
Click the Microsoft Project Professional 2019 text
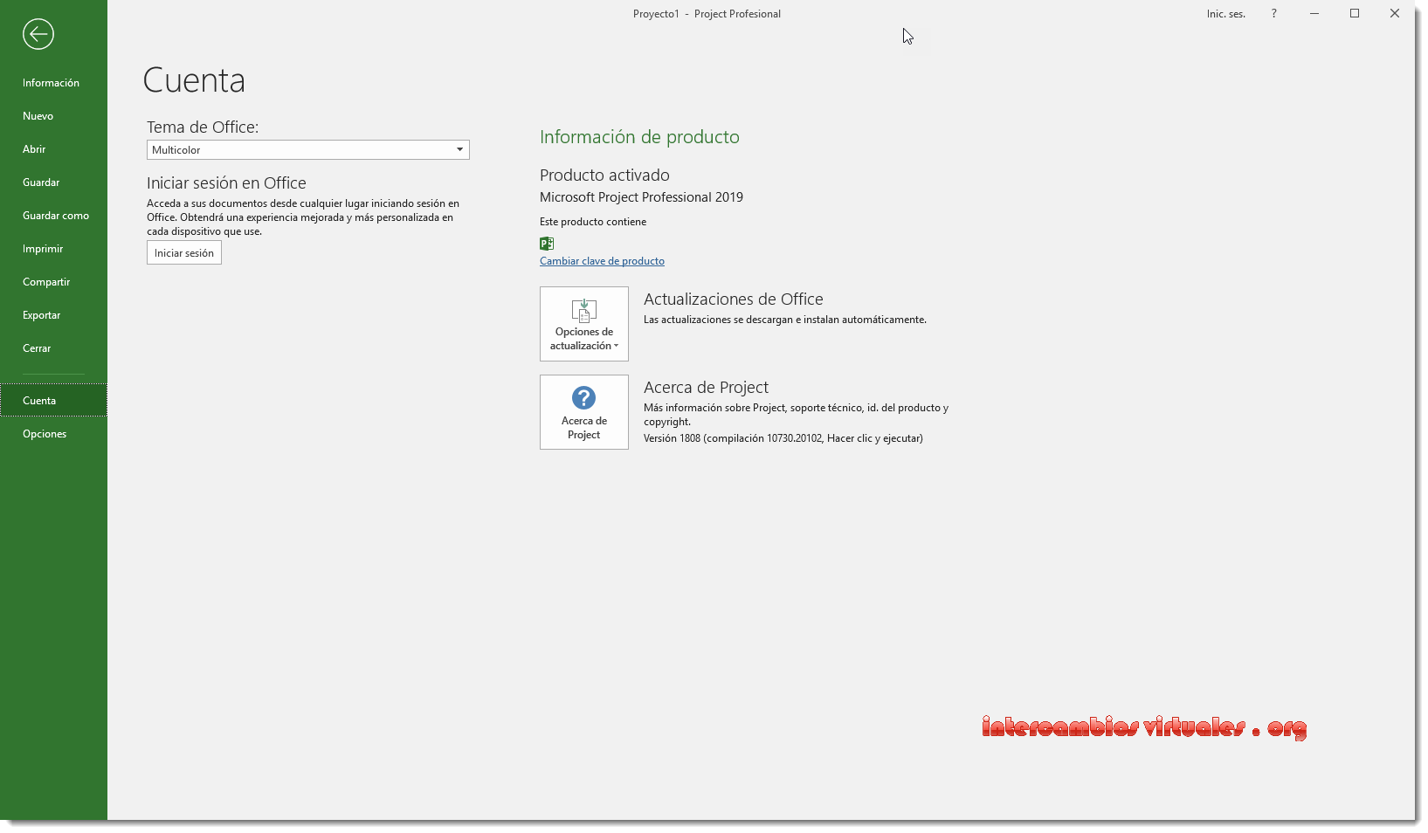641,197
